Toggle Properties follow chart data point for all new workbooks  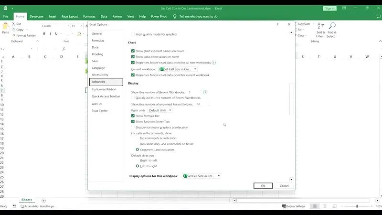(x=133, y=63)
